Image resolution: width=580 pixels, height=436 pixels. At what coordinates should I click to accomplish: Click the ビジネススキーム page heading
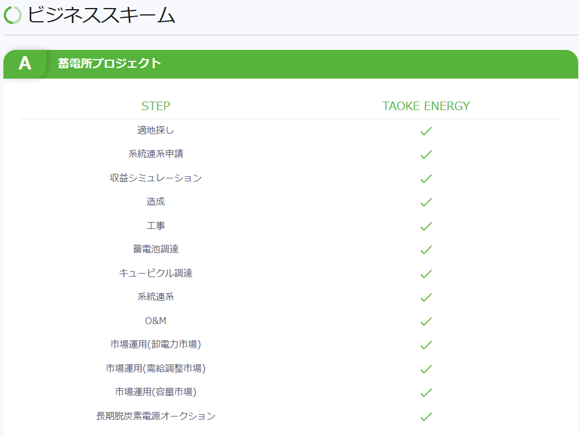[101, 15]
